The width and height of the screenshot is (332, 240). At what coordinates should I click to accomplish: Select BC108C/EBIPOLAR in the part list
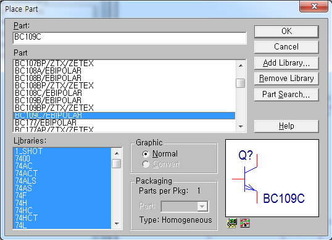[x=124, y=93]
